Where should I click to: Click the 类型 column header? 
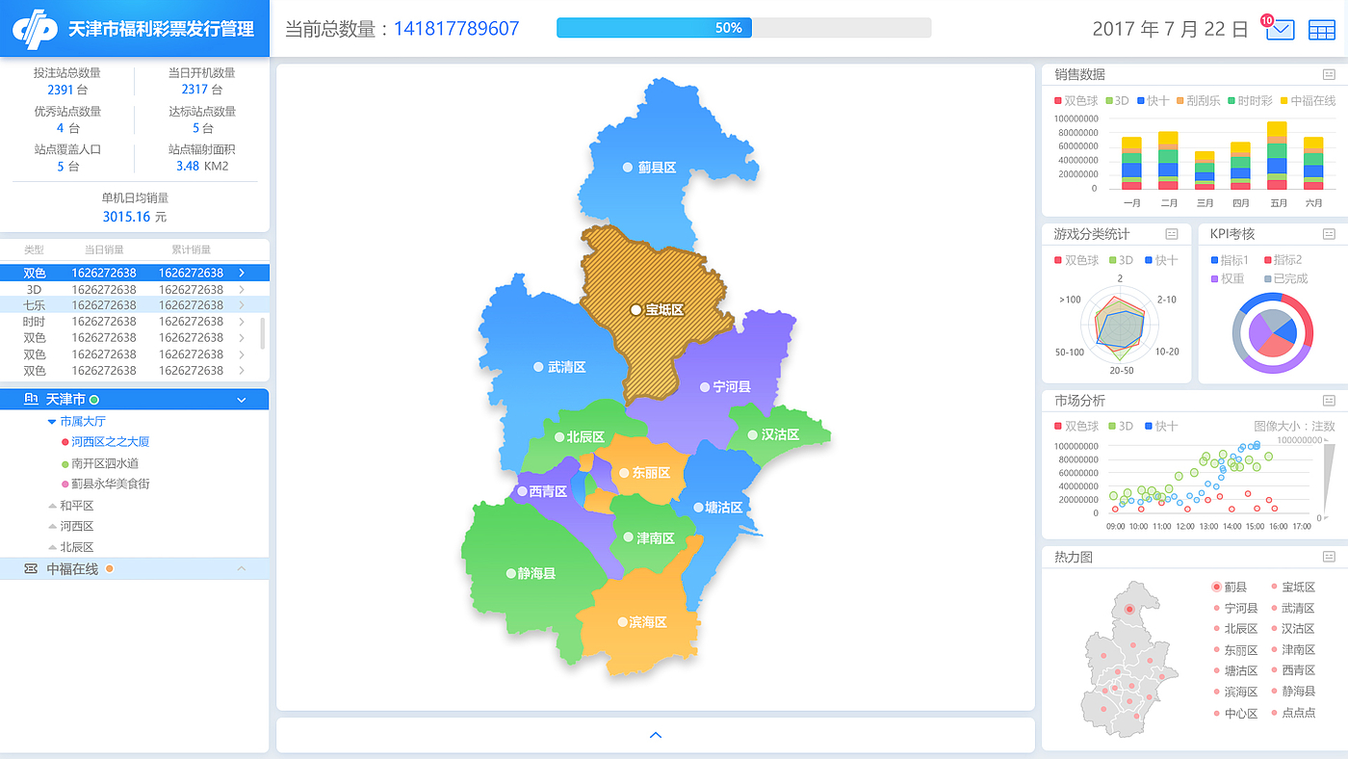34,249
